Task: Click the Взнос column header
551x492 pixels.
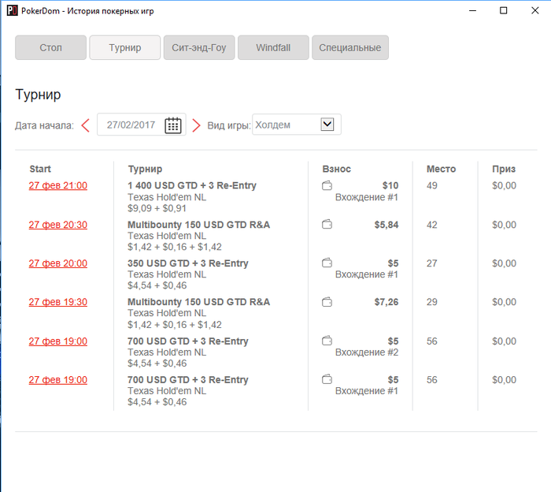Action: (336, 169)
